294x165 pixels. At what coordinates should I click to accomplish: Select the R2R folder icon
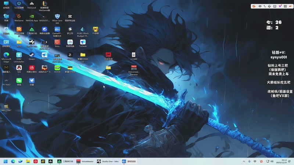coord(19,43)
